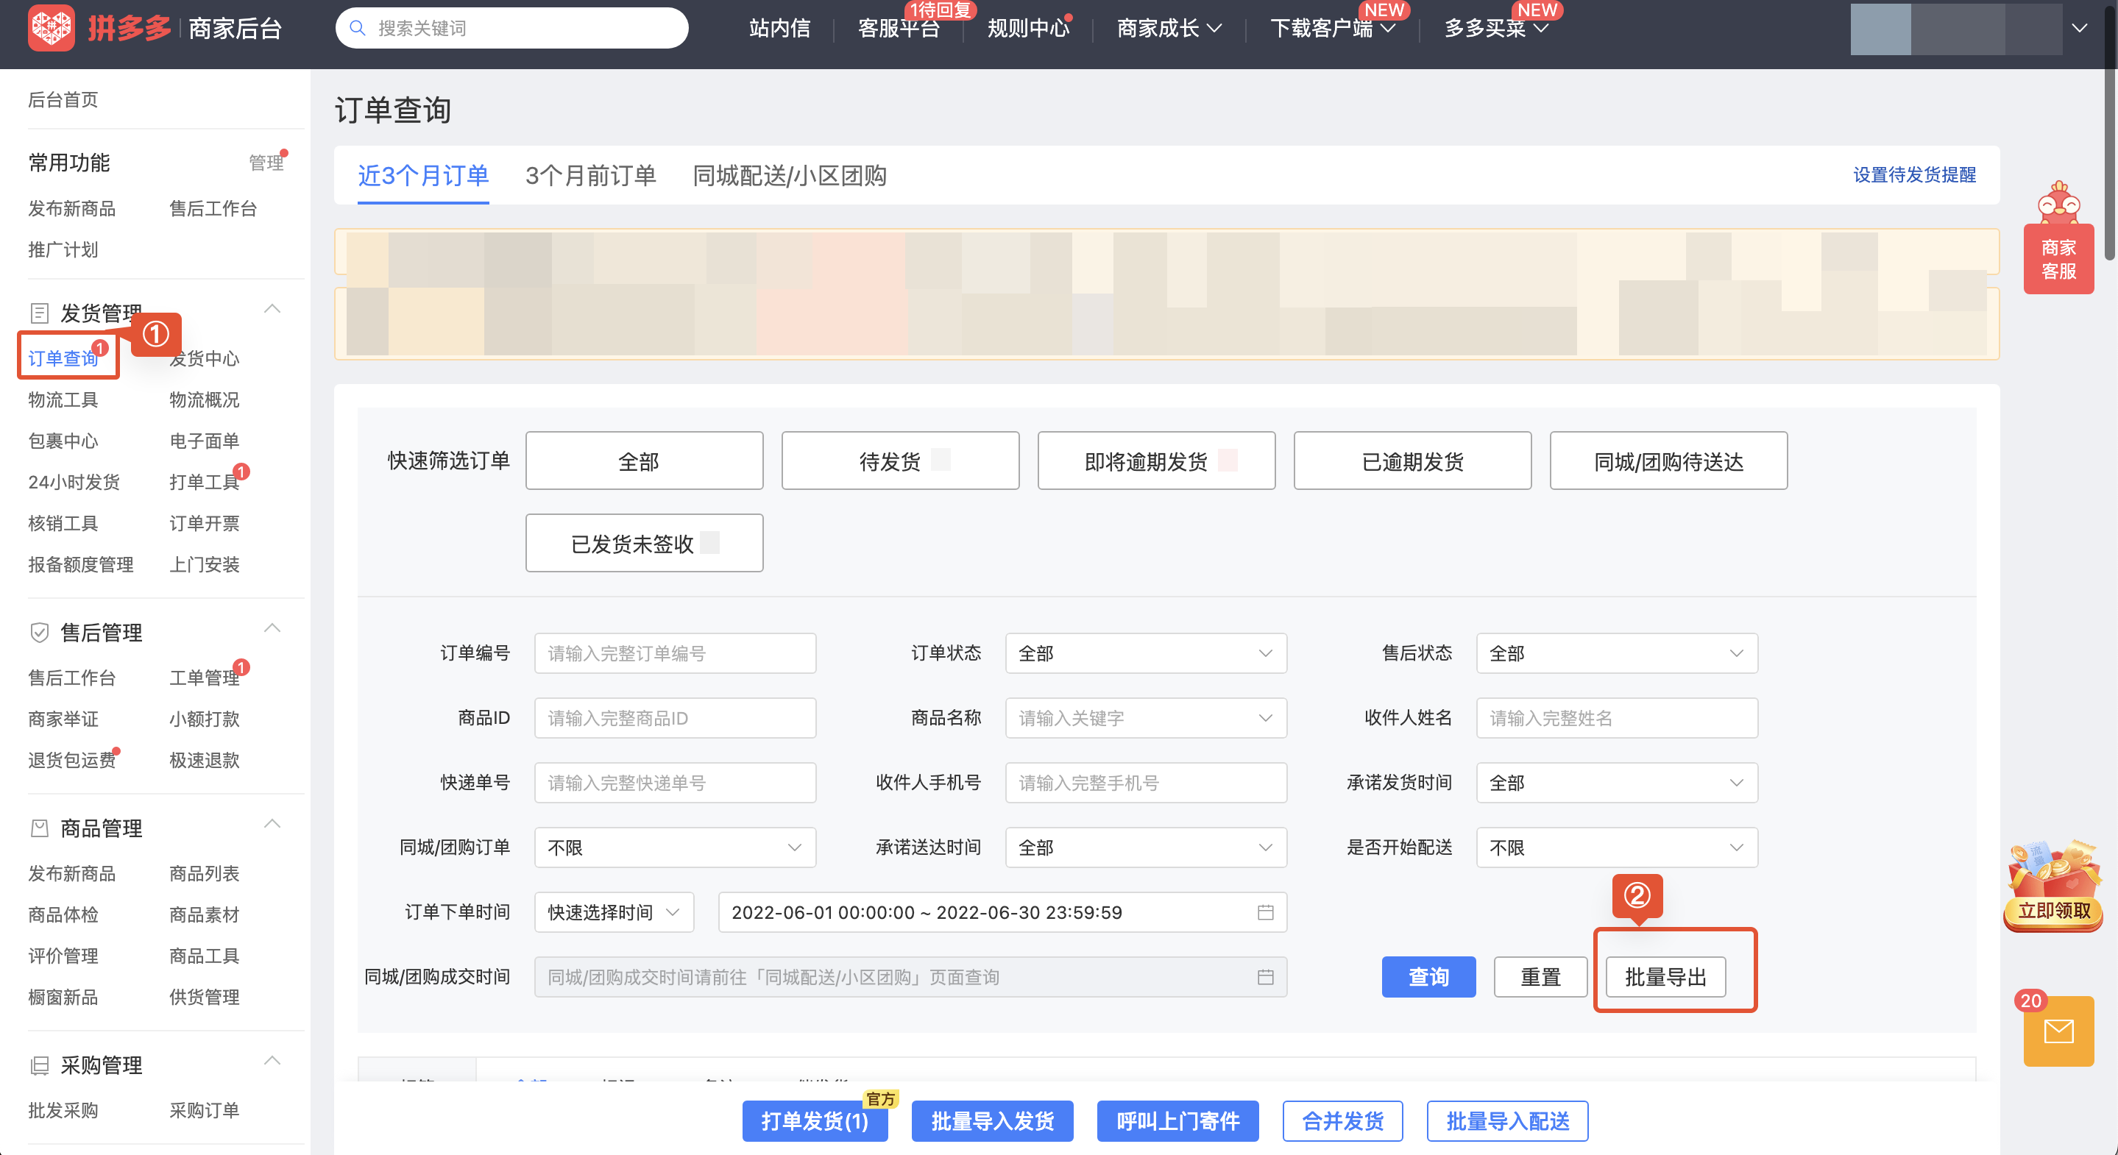2118x1155 pixels.
Task: Filter orders by 待发货
Action: 900,461
